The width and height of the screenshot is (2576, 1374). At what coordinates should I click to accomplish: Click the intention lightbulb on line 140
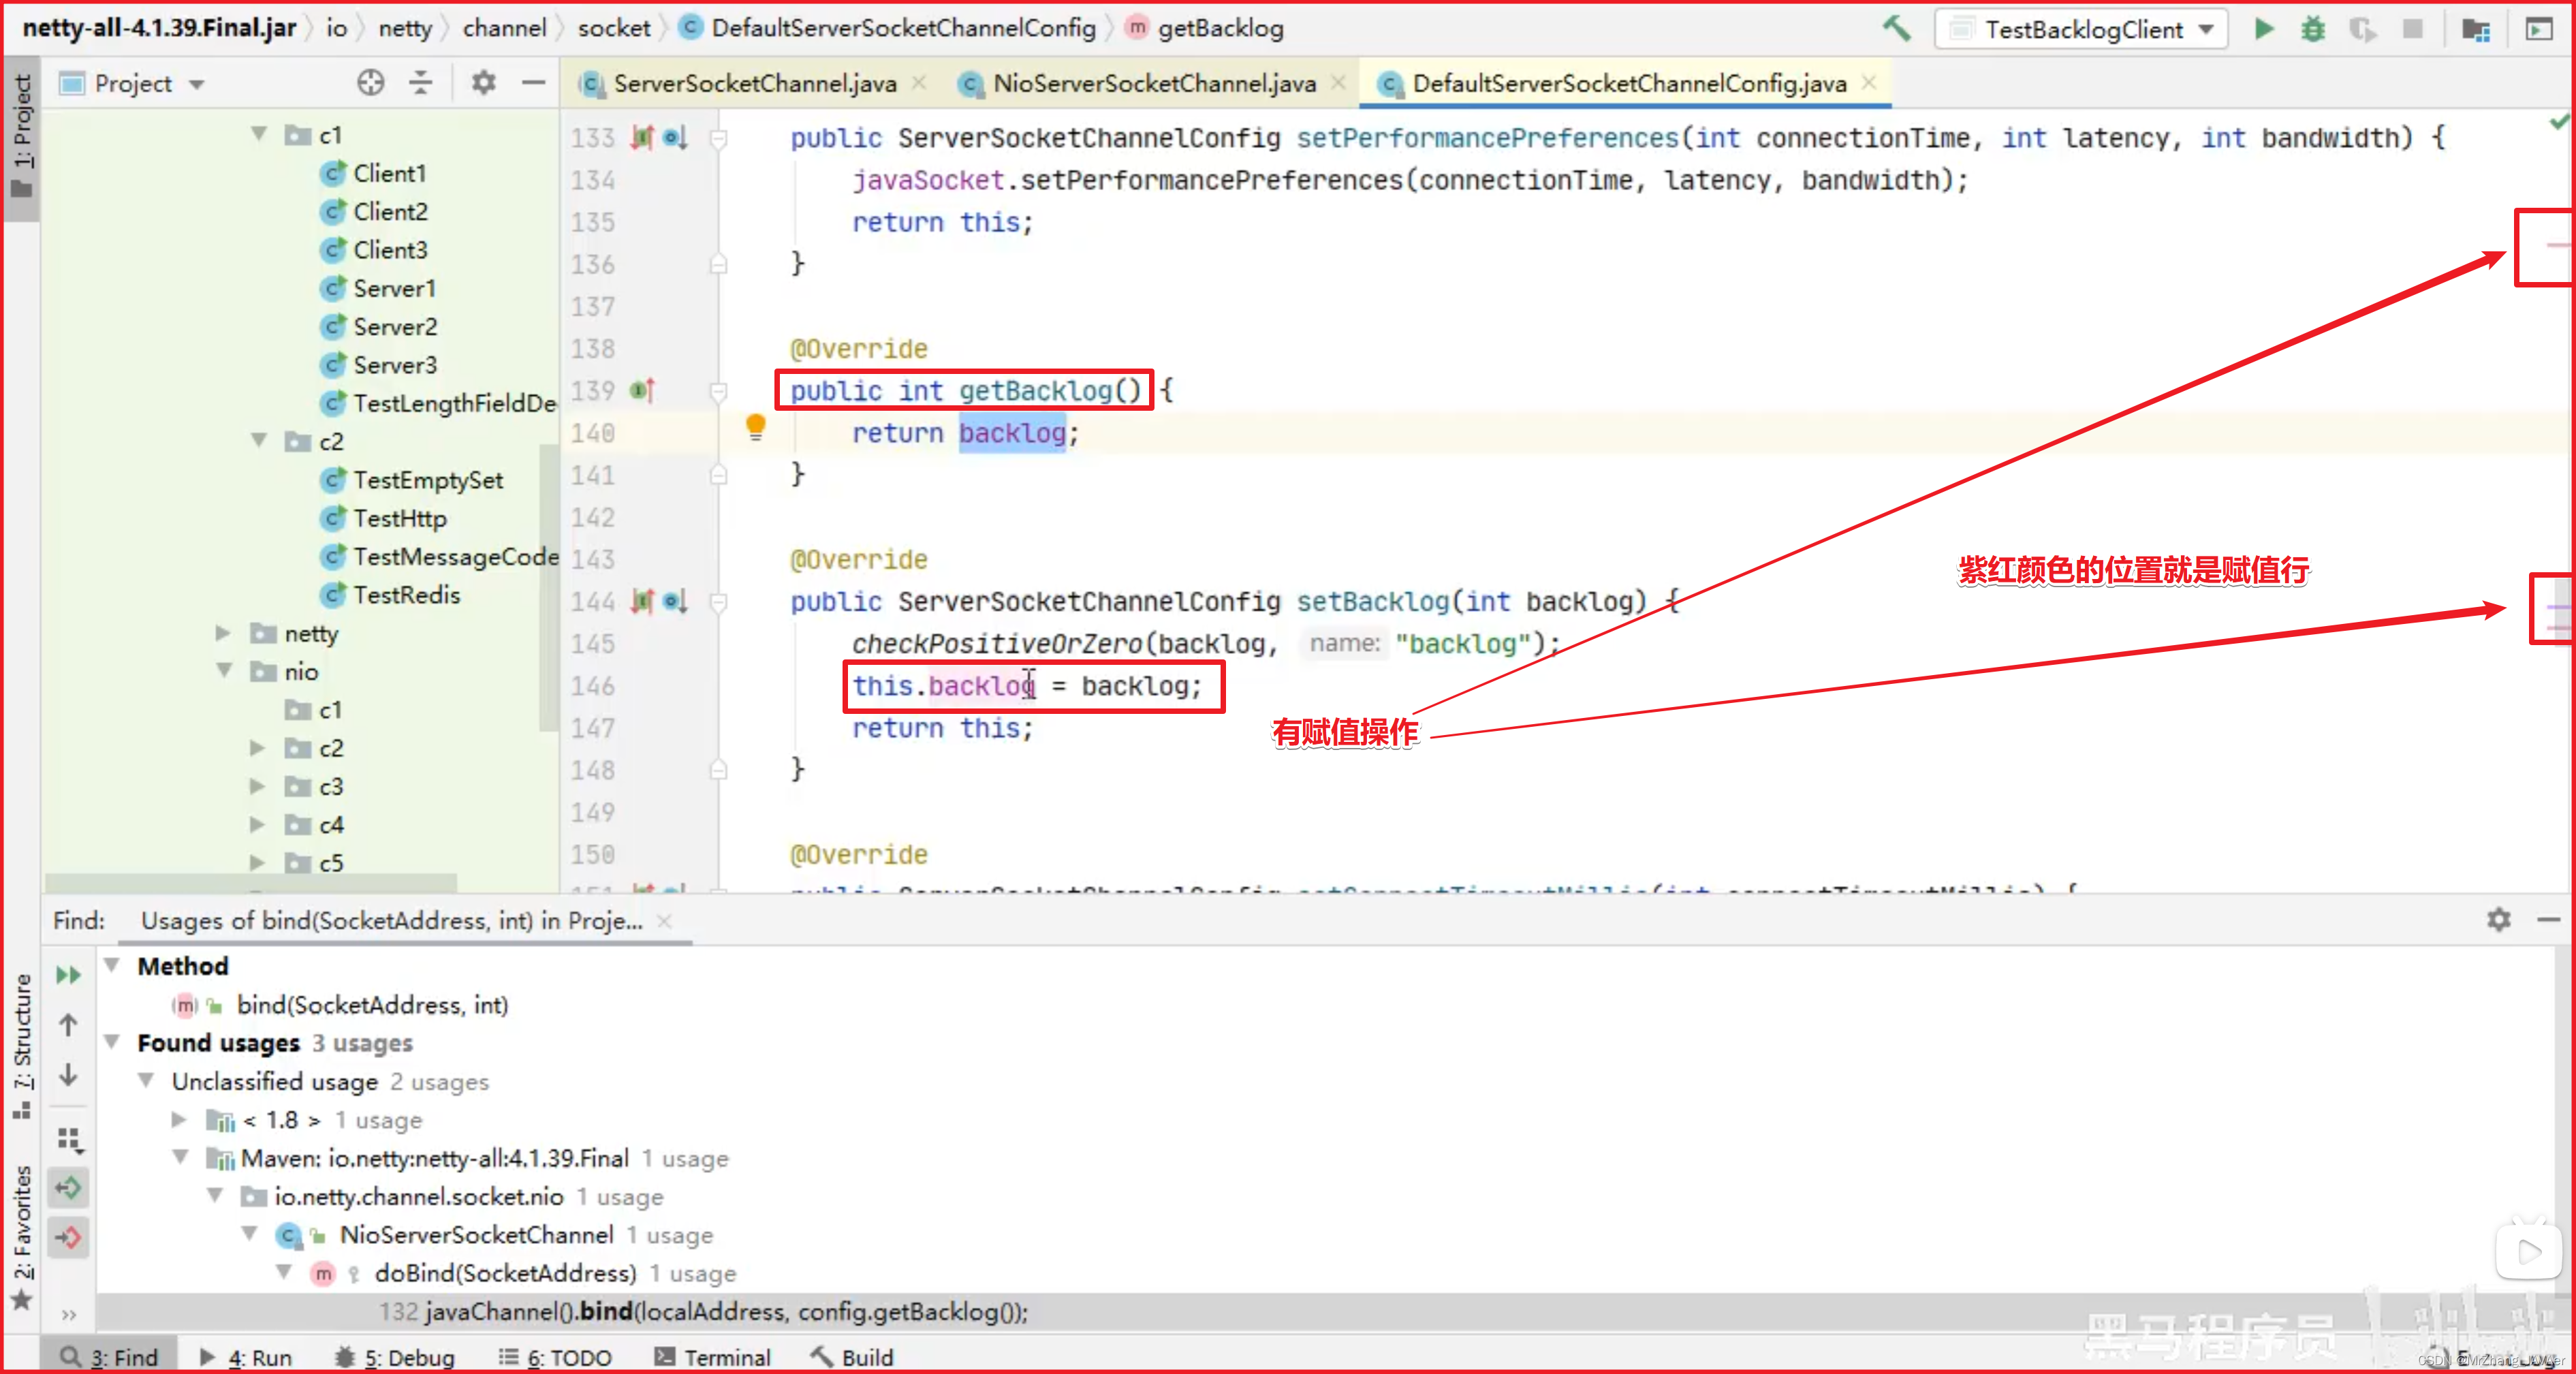pyautogui.click(x=756, y=427)
